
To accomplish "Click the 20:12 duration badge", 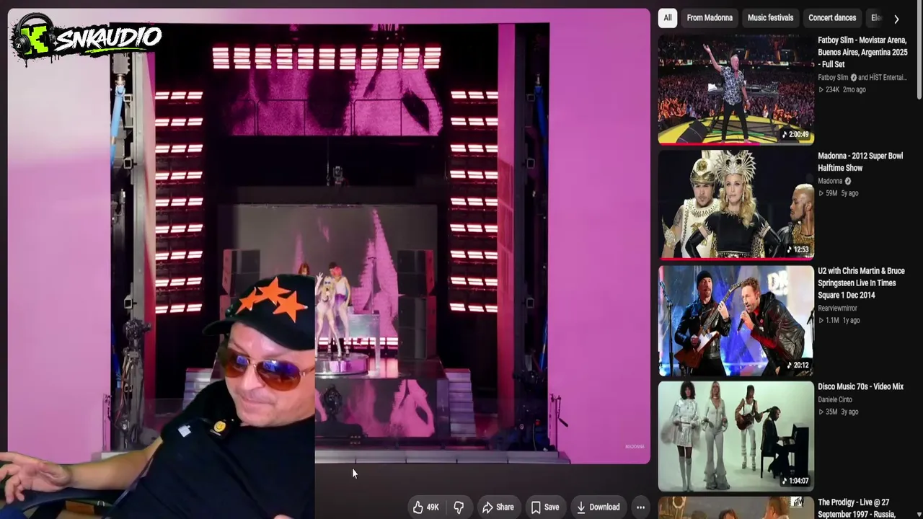I will pos(797,365).
